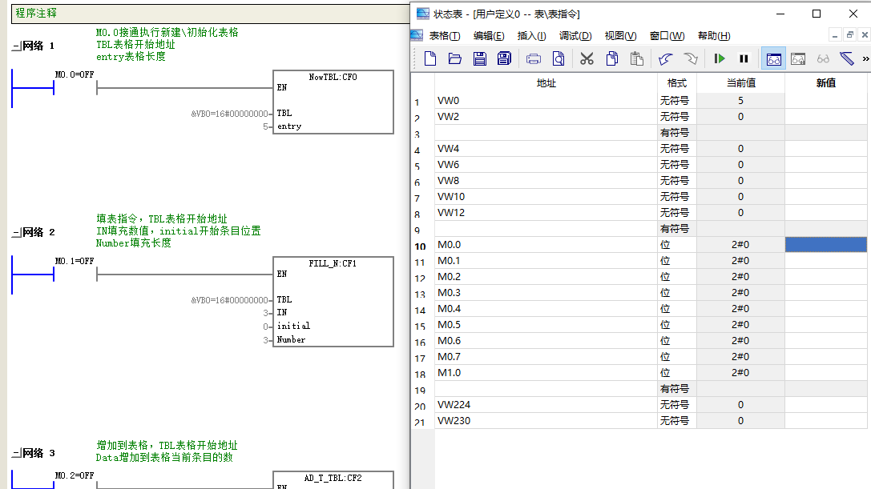Image resolution: width=871 pixels, height=489 pixels.
Task: Open the 编辑(E) menu
Action: click(x=489, y=36)
